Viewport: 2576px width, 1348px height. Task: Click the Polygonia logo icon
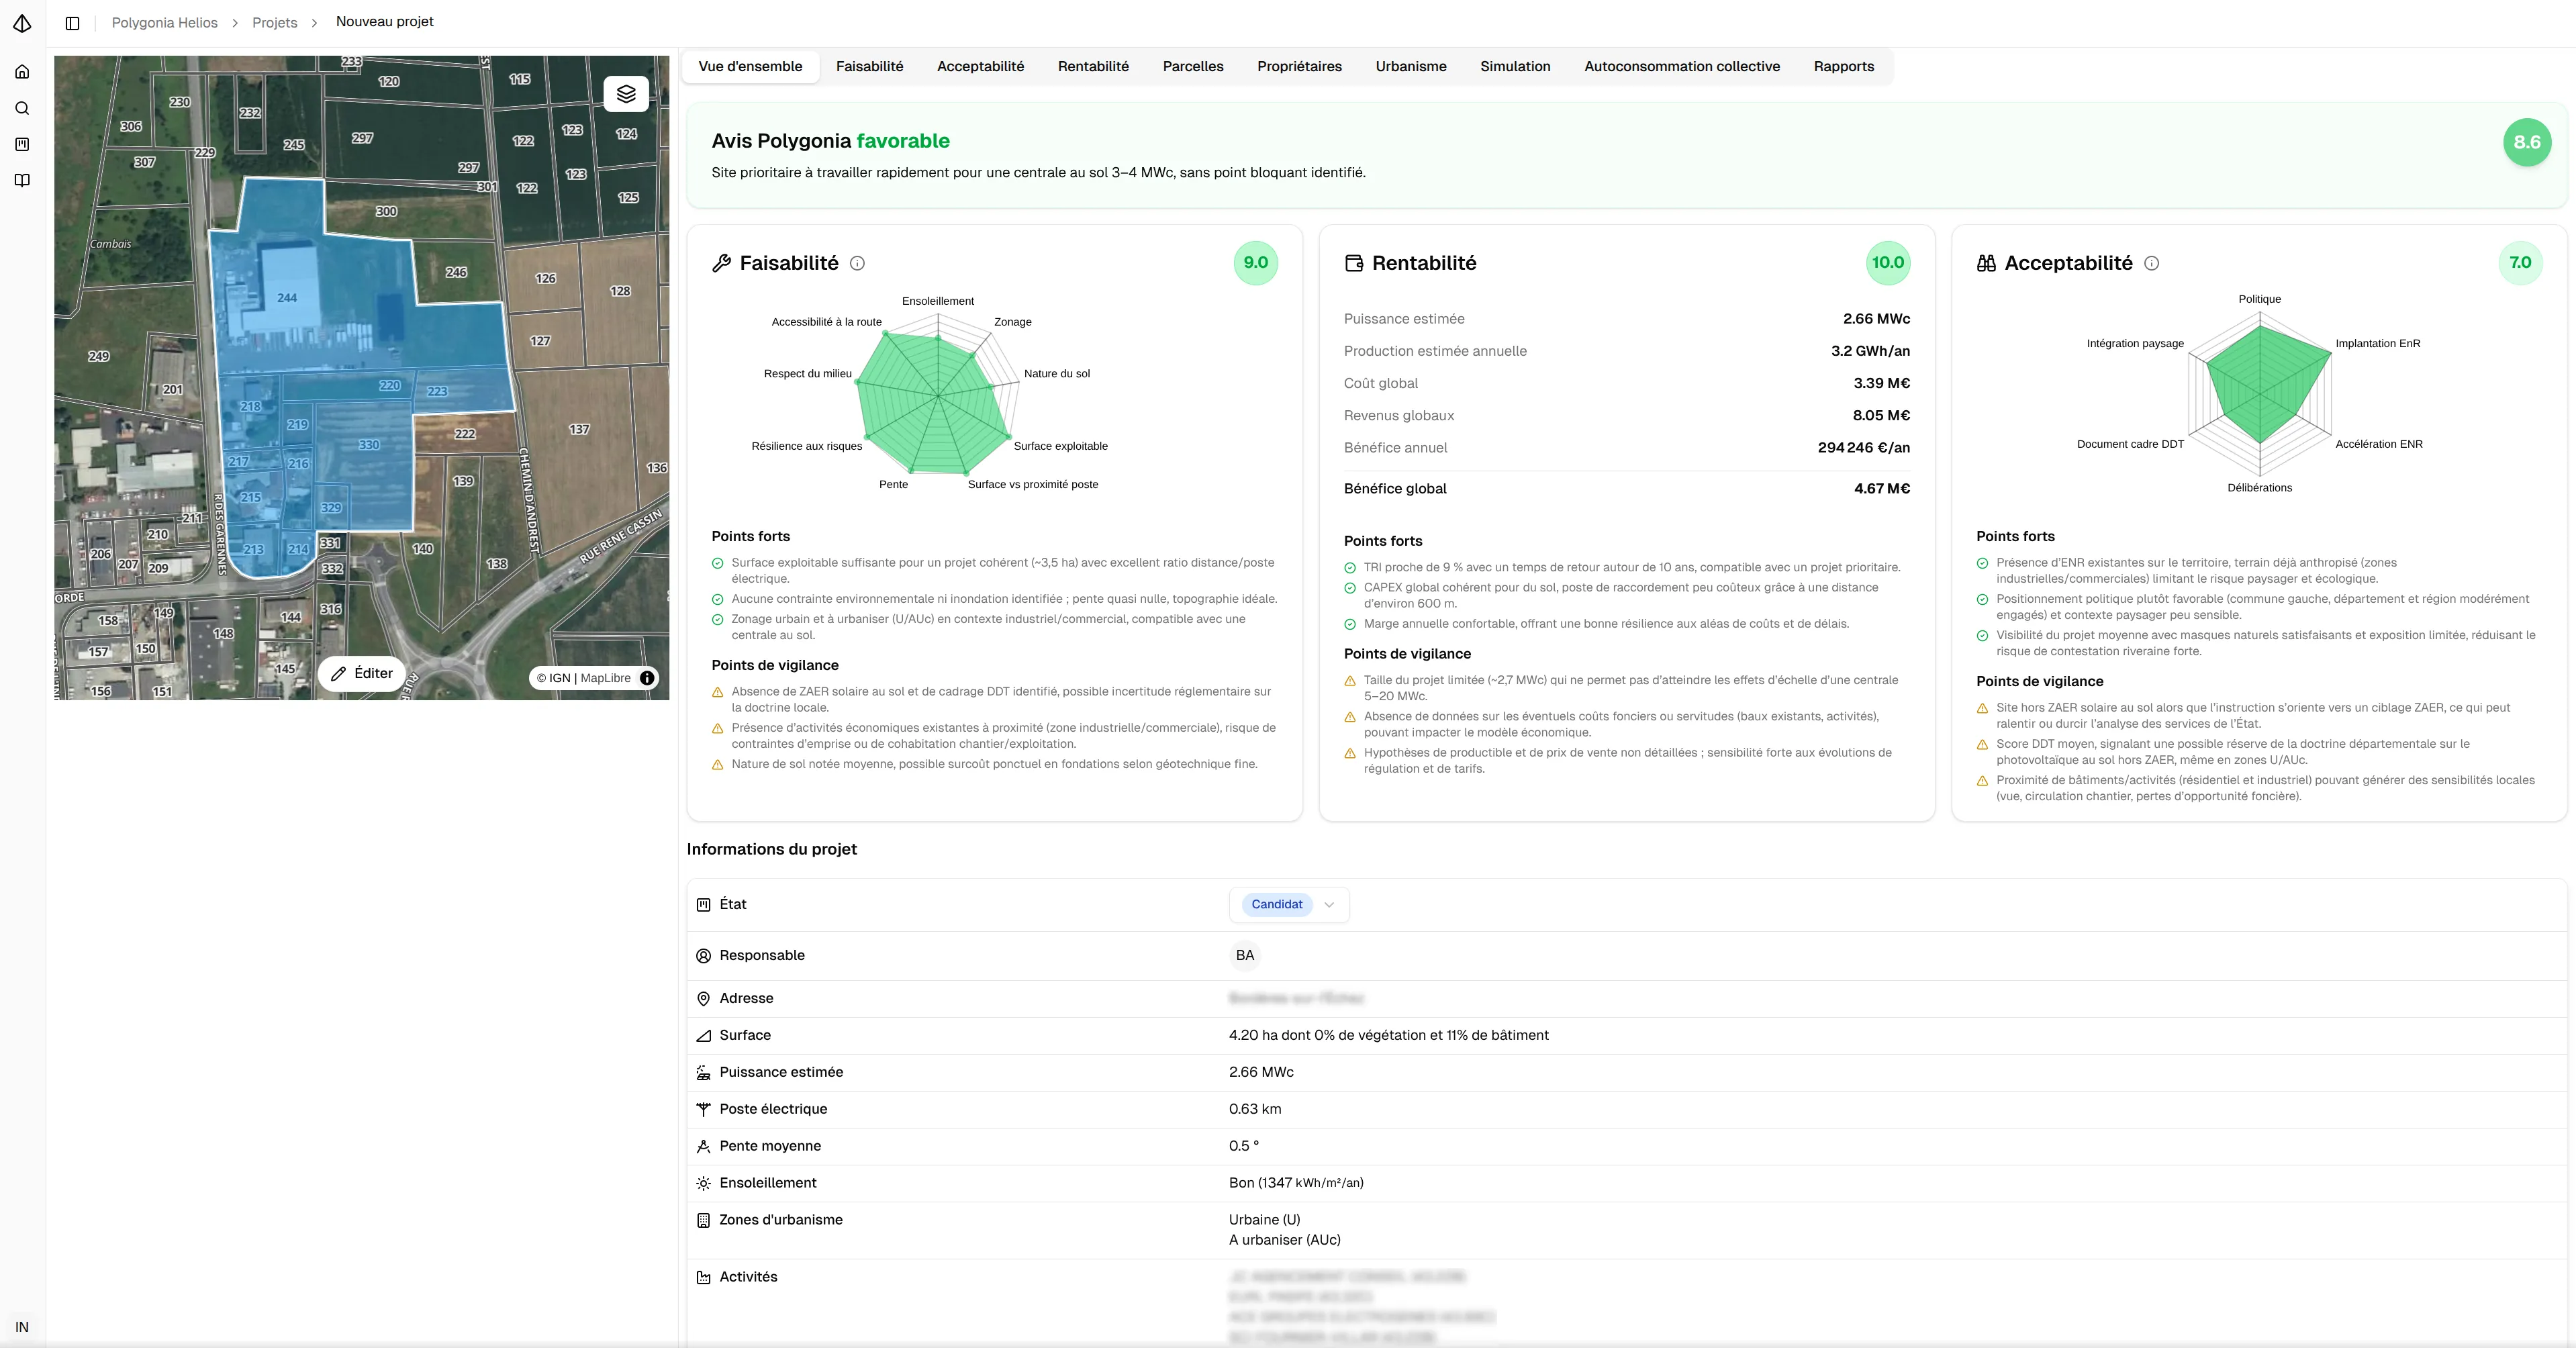tap(22, 23)
